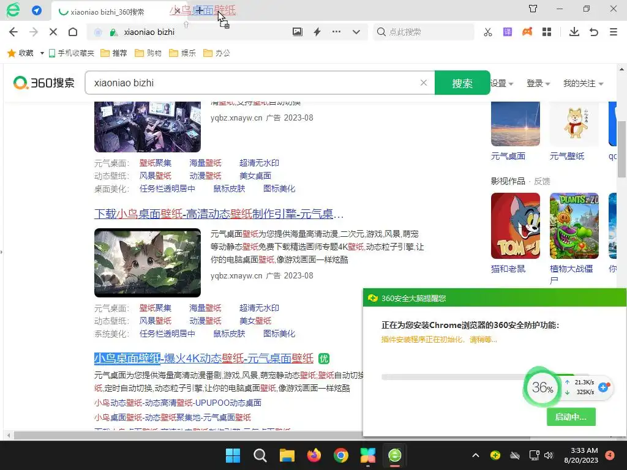Click the 猫和老鼠 poster thumbnail
This screenshot has width=627, height=470.
[x=516, y=226]
